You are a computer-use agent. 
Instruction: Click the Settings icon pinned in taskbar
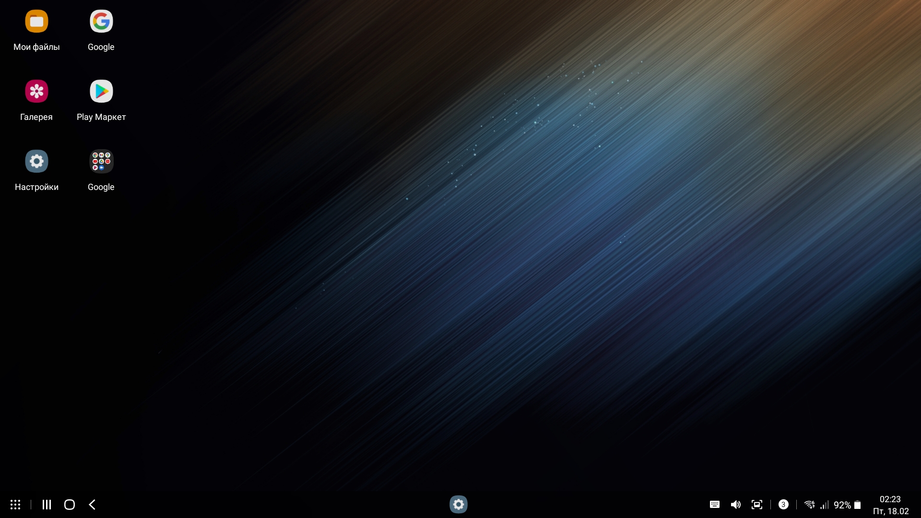click(x=458, y=505)
